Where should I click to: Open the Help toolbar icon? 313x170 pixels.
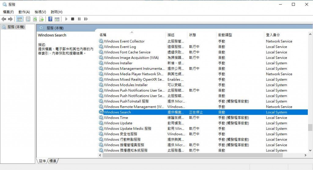(50, 19)
